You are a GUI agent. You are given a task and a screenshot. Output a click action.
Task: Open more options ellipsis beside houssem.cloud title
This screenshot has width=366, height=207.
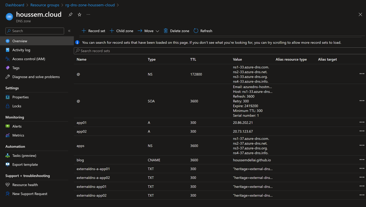pos(88,15)
